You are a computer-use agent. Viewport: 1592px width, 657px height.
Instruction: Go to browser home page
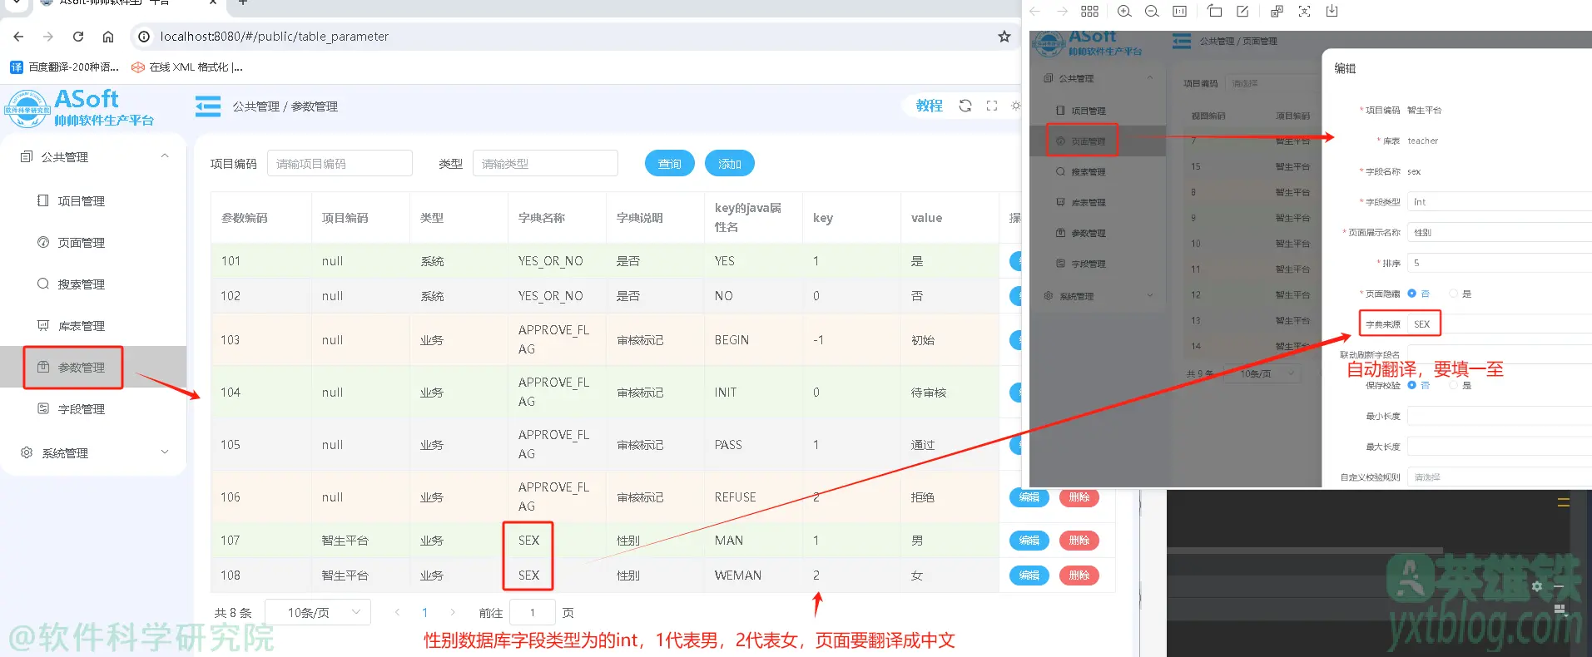point(108,37)
